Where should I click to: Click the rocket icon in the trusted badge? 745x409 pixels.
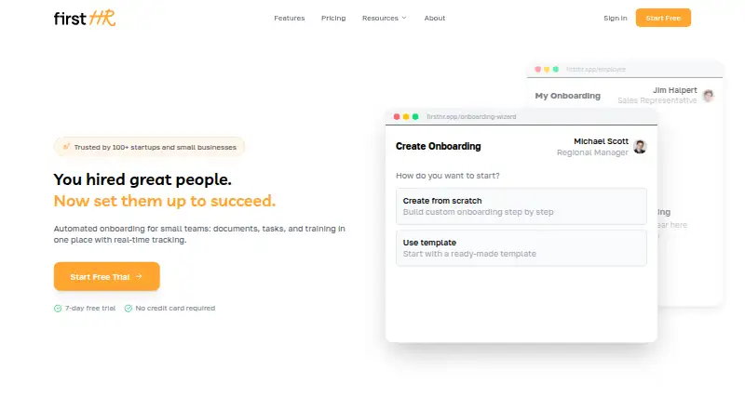pyautogui.click(x=66, y=147)
